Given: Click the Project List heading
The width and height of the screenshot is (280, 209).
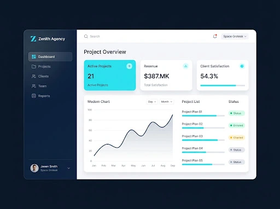Looking at the screenshot, I should (x=191, y=102).
